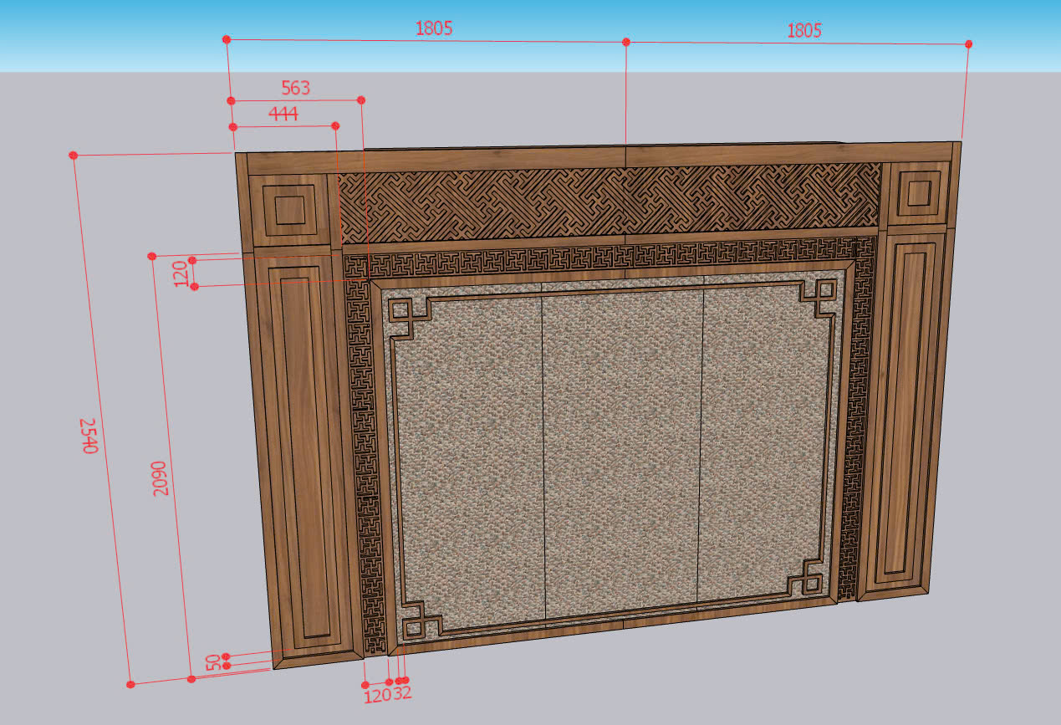
Task: Click the horizontal 120 dimension below the panel
Action: point(377,695)
